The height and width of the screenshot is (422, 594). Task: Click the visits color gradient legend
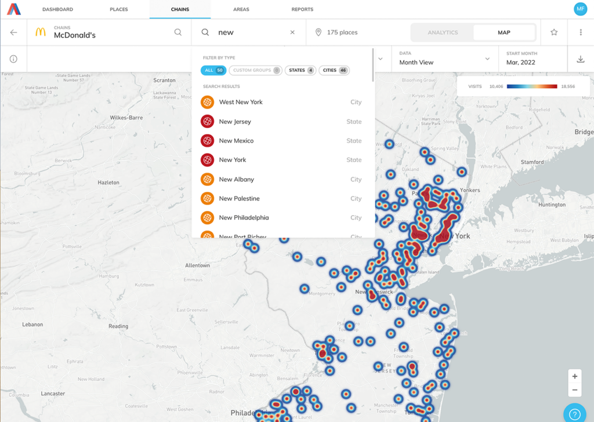coord(532,86)
